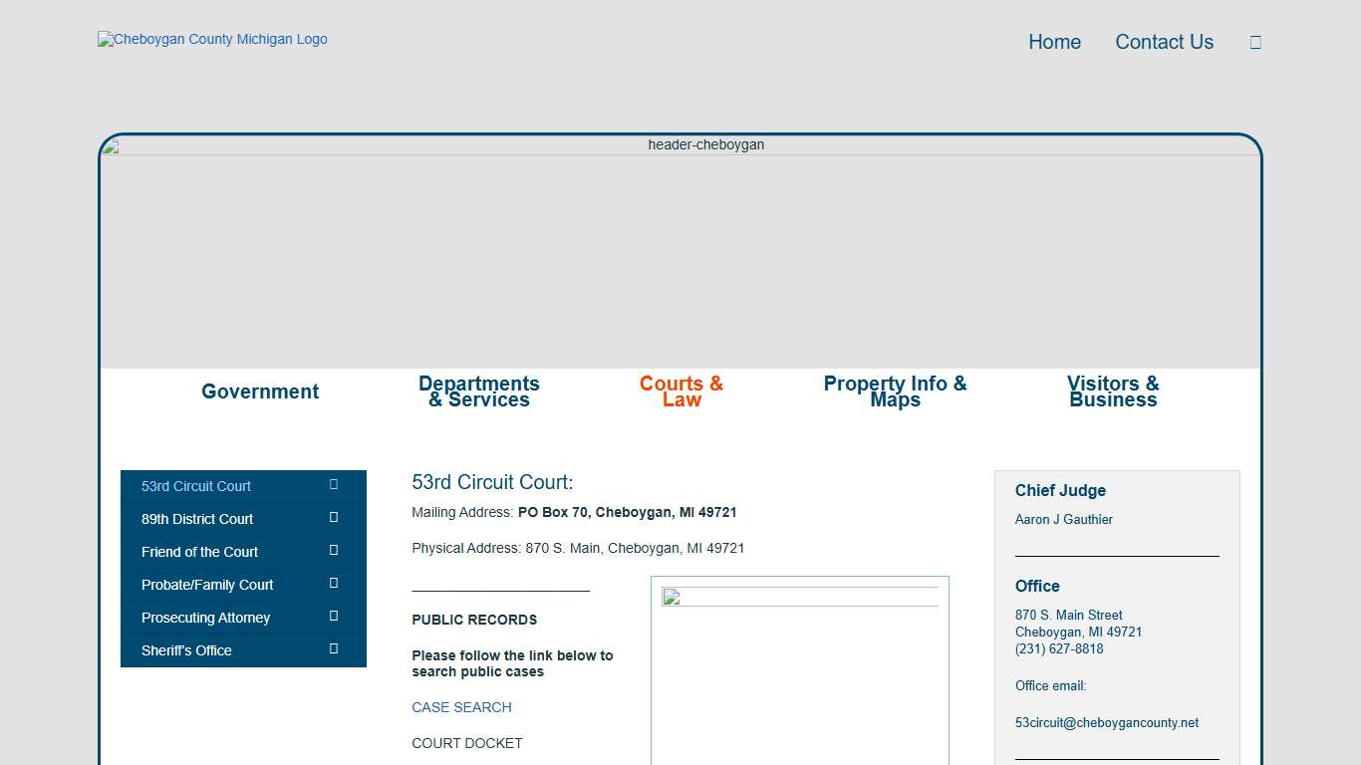Click the icon right of Contact Us

(1255, 42)
